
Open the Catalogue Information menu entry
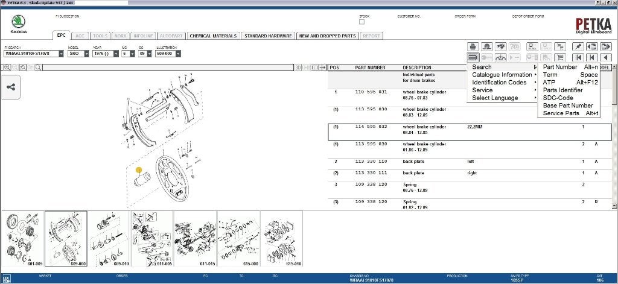coord(502,74)
